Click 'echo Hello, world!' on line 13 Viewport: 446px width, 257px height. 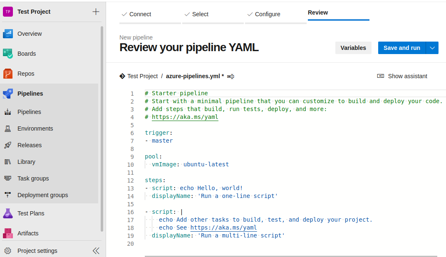tap(211, 188)
